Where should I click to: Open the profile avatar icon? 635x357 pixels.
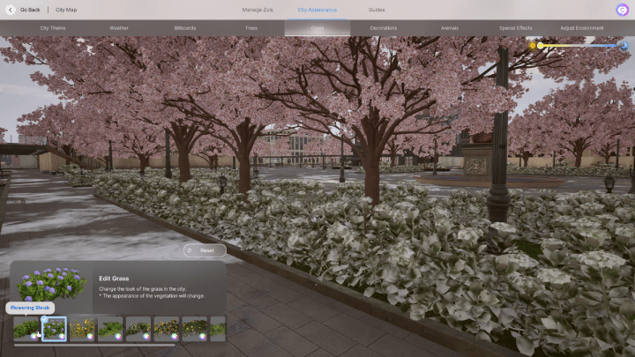coord(622,10)
